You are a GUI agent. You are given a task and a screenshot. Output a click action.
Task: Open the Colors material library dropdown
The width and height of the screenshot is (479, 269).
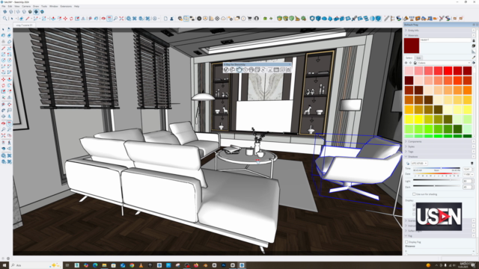point(444,63)
